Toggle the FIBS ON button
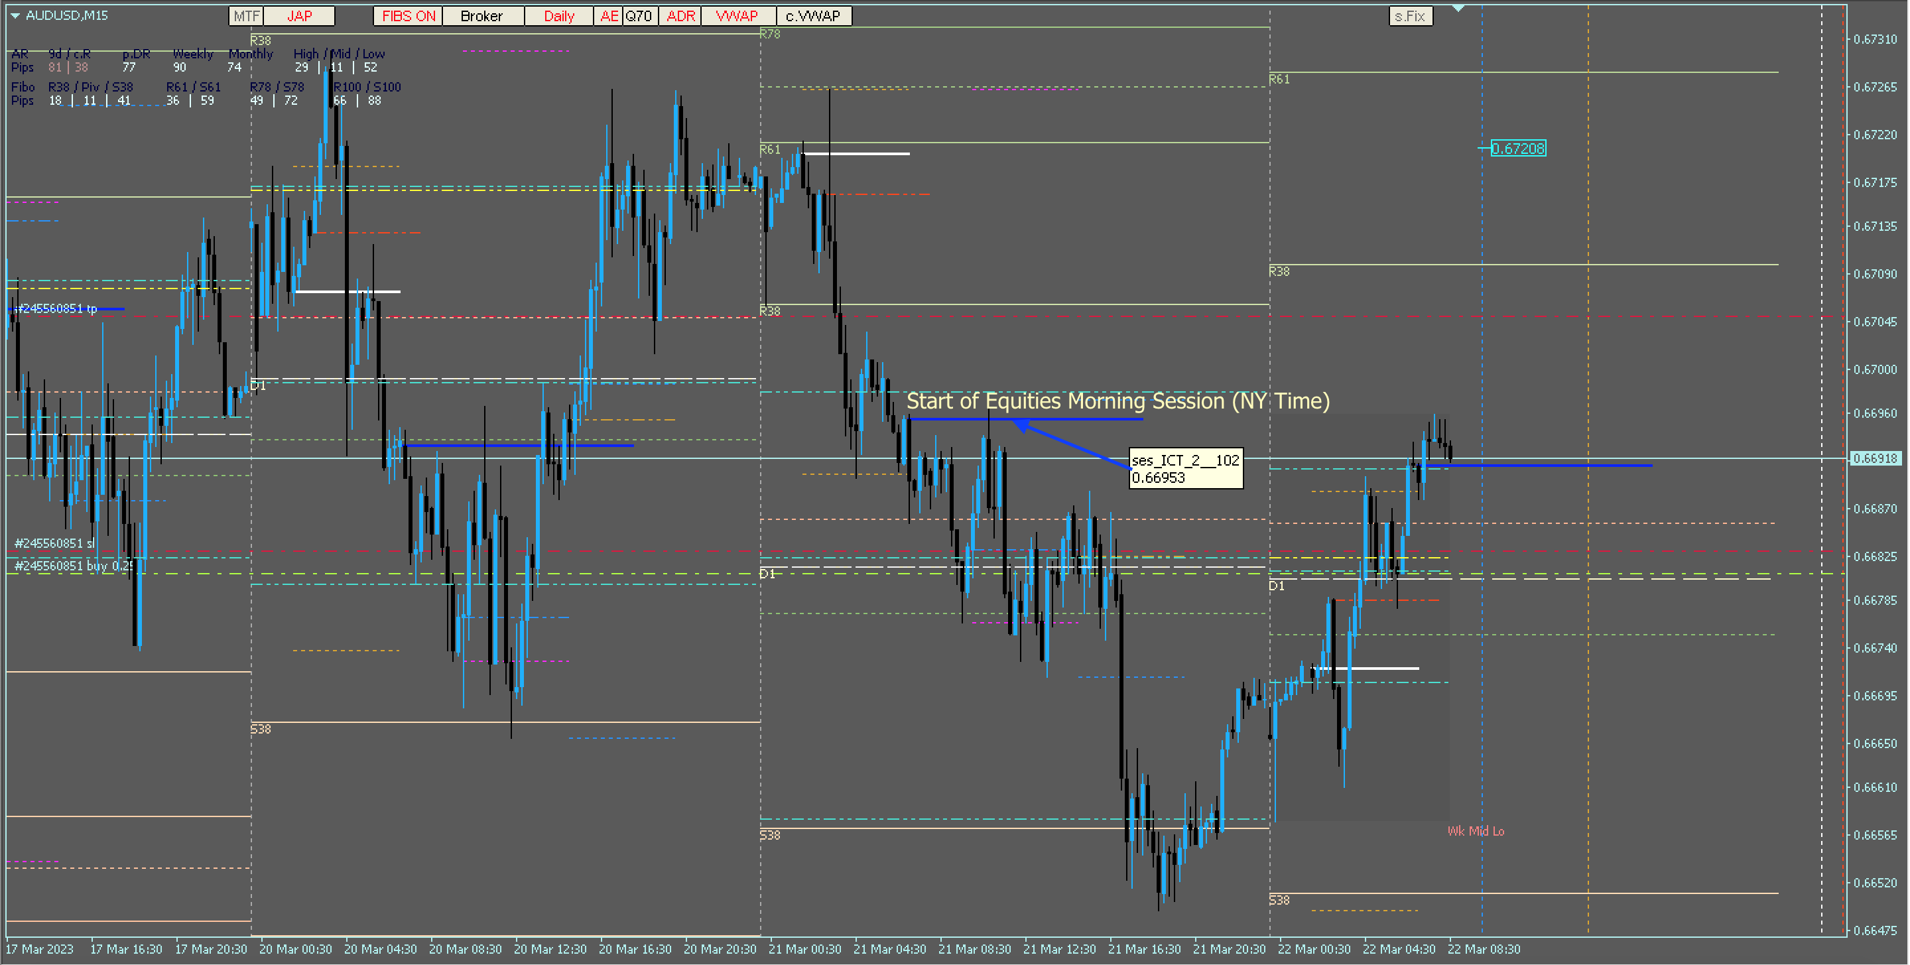The width and height of the screenshot is (1910, 965). click(408, 17)
